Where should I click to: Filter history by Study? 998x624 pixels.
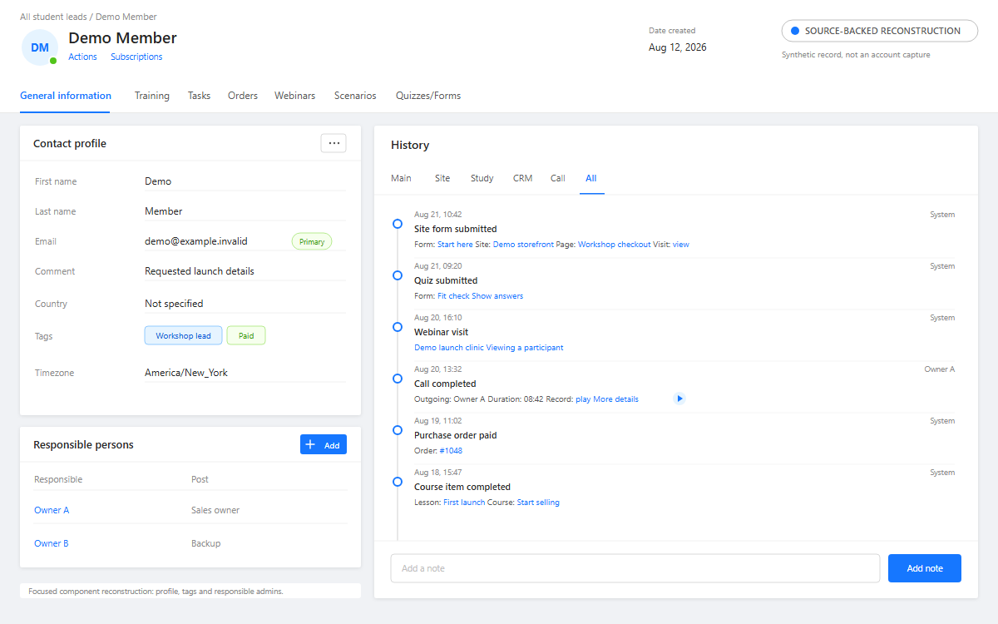(482, 178)
